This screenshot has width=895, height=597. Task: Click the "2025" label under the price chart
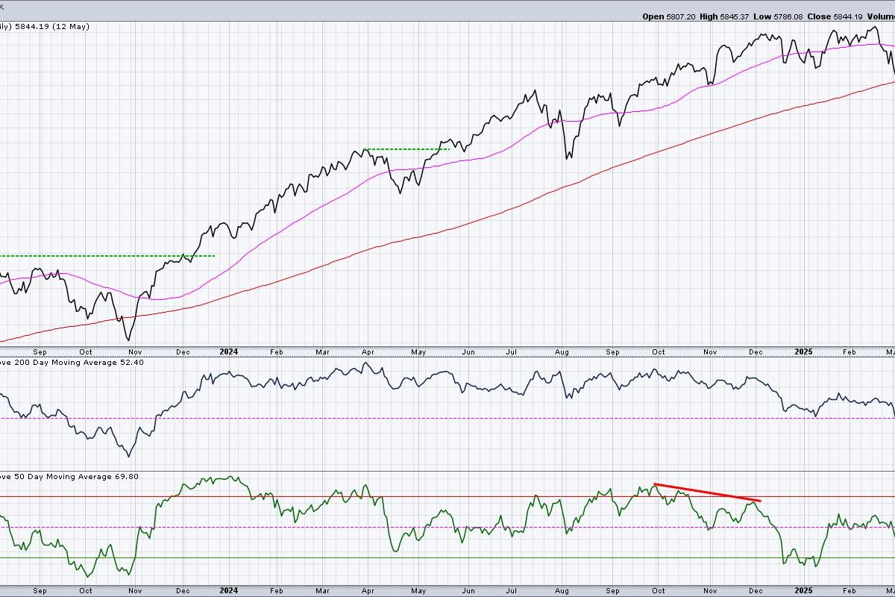803,351
